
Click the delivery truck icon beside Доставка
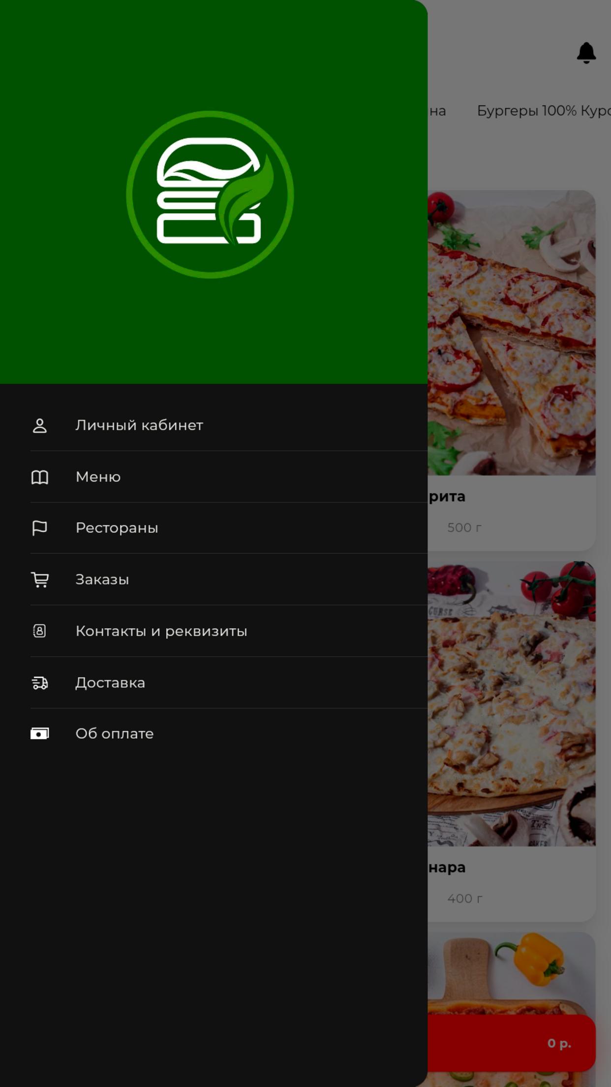pyautogui.click(x=40, y=683)
